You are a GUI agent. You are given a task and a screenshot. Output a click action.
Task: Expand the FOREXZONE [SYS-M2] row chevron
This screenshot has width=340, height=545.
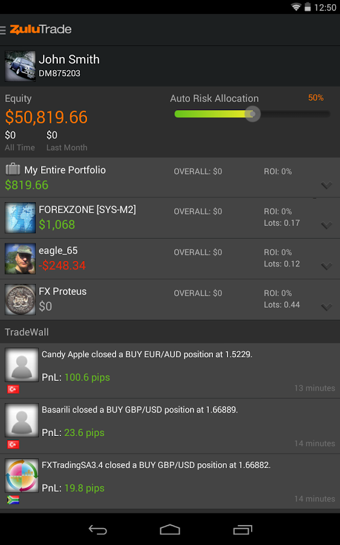327,225
